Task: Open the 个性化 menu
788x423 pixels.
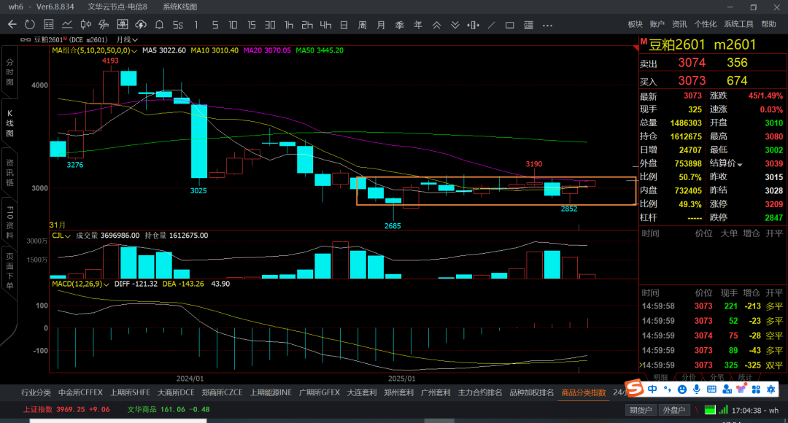Action: point(705,24)
